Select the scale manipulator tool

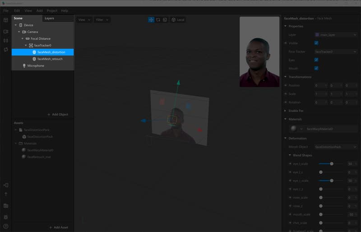click(165, 20)
